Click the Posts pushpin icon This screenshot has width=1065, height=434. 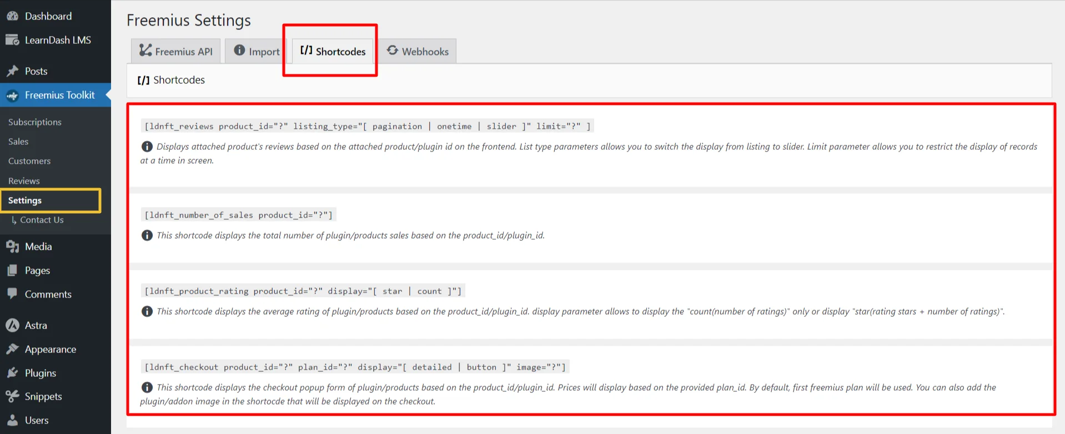coord(12,71)
